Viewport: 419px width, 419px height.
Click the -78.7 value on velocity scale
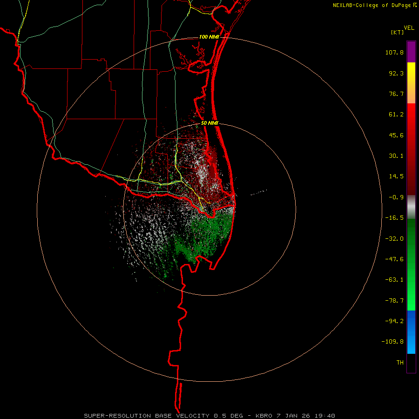pyautogui.click(x=394, y=301)
